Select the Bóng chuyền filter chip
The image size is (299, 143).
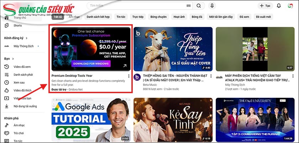(158, 17)
